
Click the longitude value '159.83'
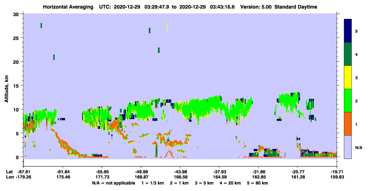pyautogui.click(x=337, y=177)
